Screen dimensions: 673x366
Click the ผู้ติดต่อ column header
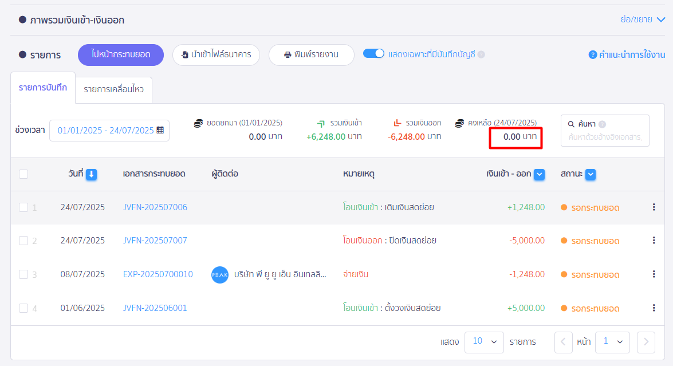coord(225,174)
